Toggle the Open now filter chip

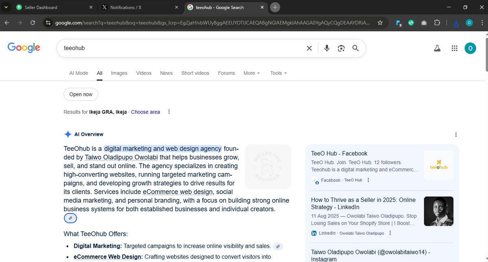(x=81, y=94)
